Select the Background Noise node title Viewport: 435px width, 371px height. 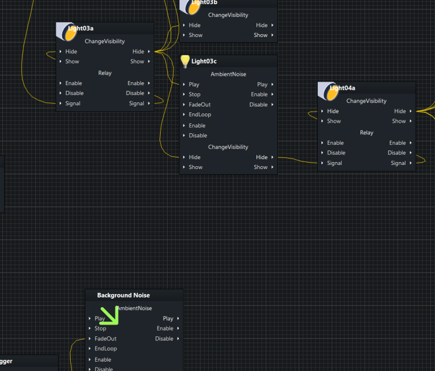point(124,295)
